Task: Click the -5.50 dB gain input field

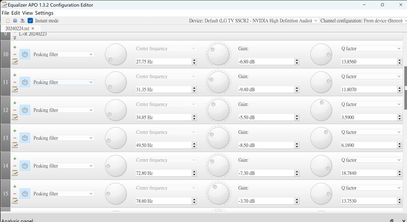Action: click(266, 117)
